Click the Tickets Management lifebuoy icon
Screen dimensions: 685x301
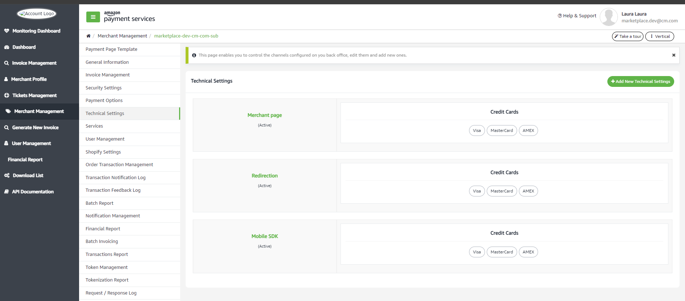point(6,96)
